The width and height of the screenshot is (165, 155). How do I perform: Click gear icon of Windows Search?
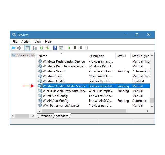click(40, 71)
